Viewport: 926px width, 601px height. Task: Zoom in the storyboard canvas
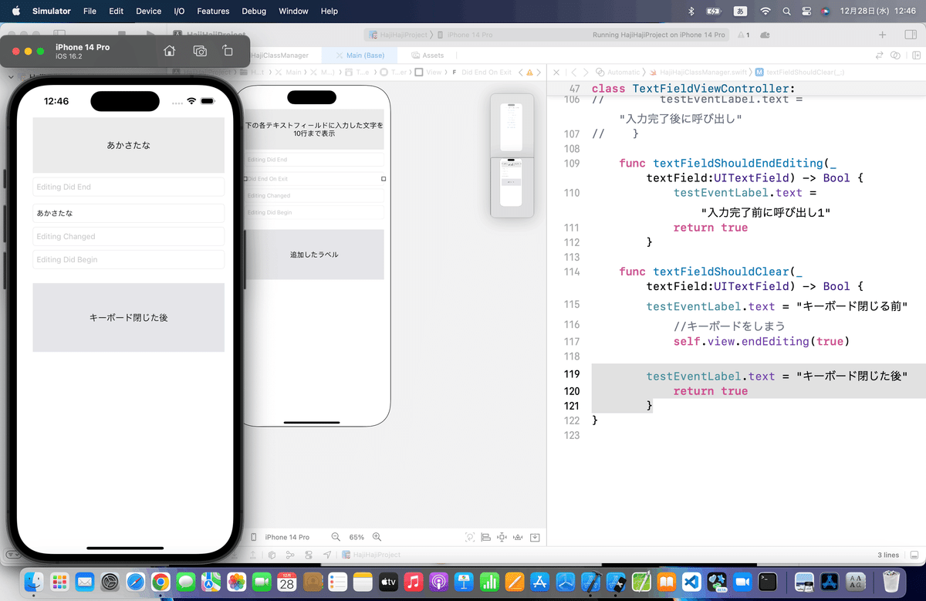point(377,537)
